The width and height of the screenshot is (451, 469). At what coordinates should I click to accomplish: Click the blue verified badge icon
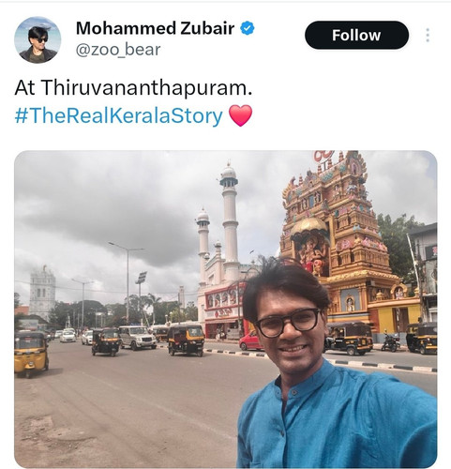pyautogui.click(x=247, y=28)
